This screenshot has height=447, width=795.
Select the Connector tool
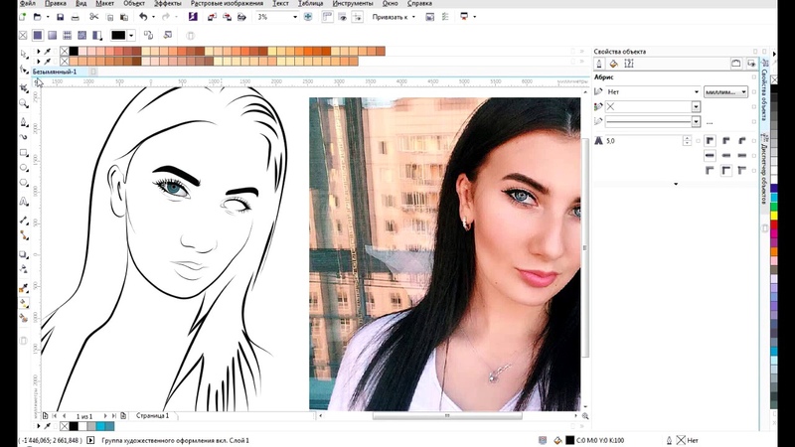(23, 235)
